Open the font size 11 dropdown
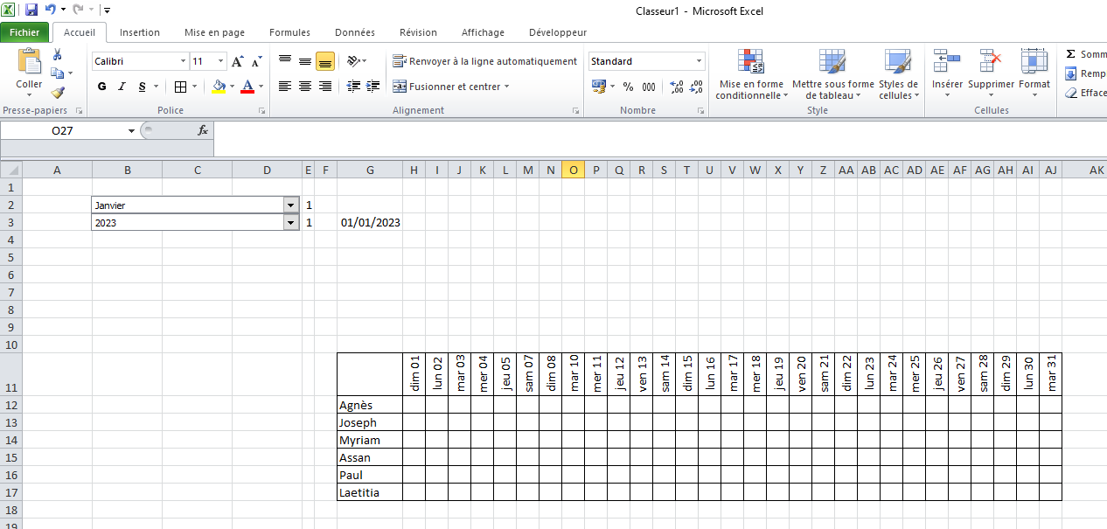Viewport: 1107px width, 529px height. point(220,61)
